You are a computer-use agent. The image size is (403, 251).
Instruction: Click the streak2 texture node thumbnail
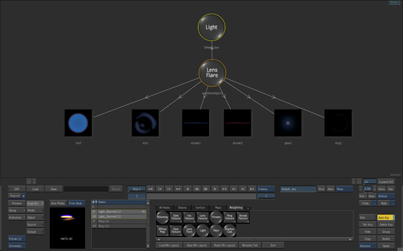coord(238,123)
